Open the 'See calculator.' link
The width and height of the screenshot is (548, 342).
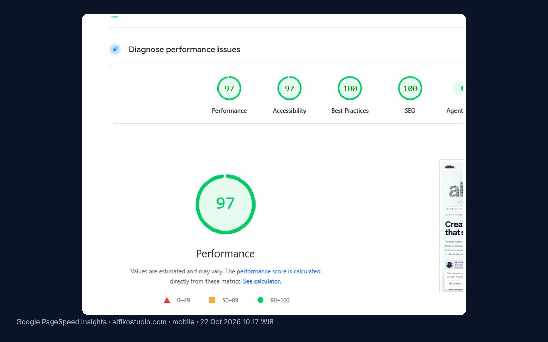tap(262, 281)
